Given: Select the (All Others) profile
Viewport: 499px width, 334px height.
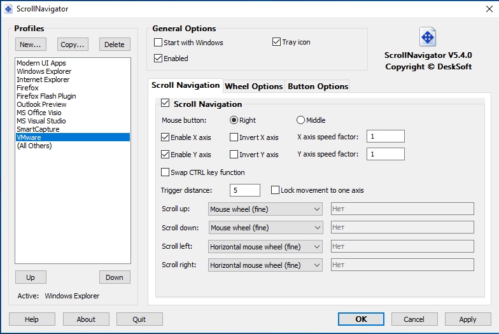Looking at the screenshot, I should tap(73, 146).
